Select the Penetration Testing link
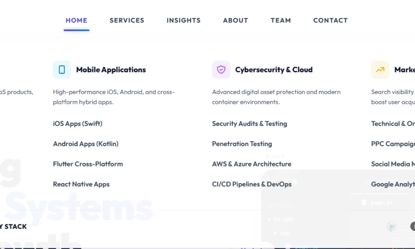 (242, 144)
